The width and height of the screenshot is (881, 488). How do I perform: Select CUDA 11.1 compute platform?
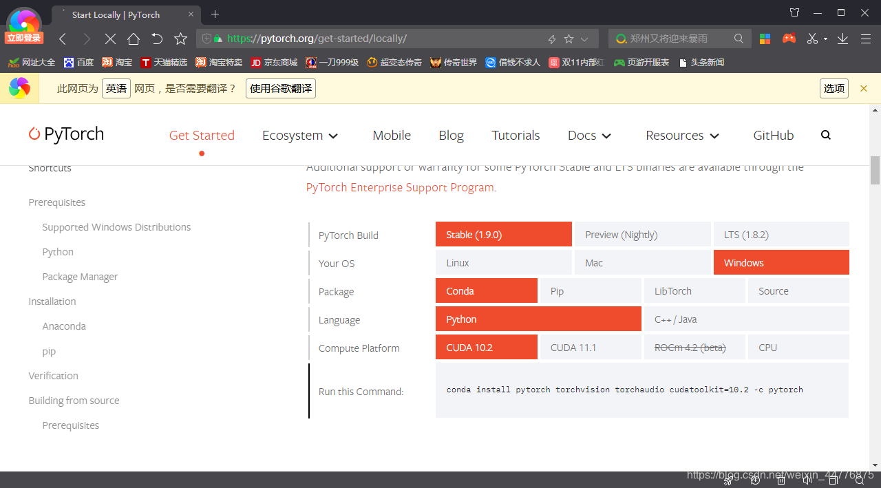pos(591,347)
